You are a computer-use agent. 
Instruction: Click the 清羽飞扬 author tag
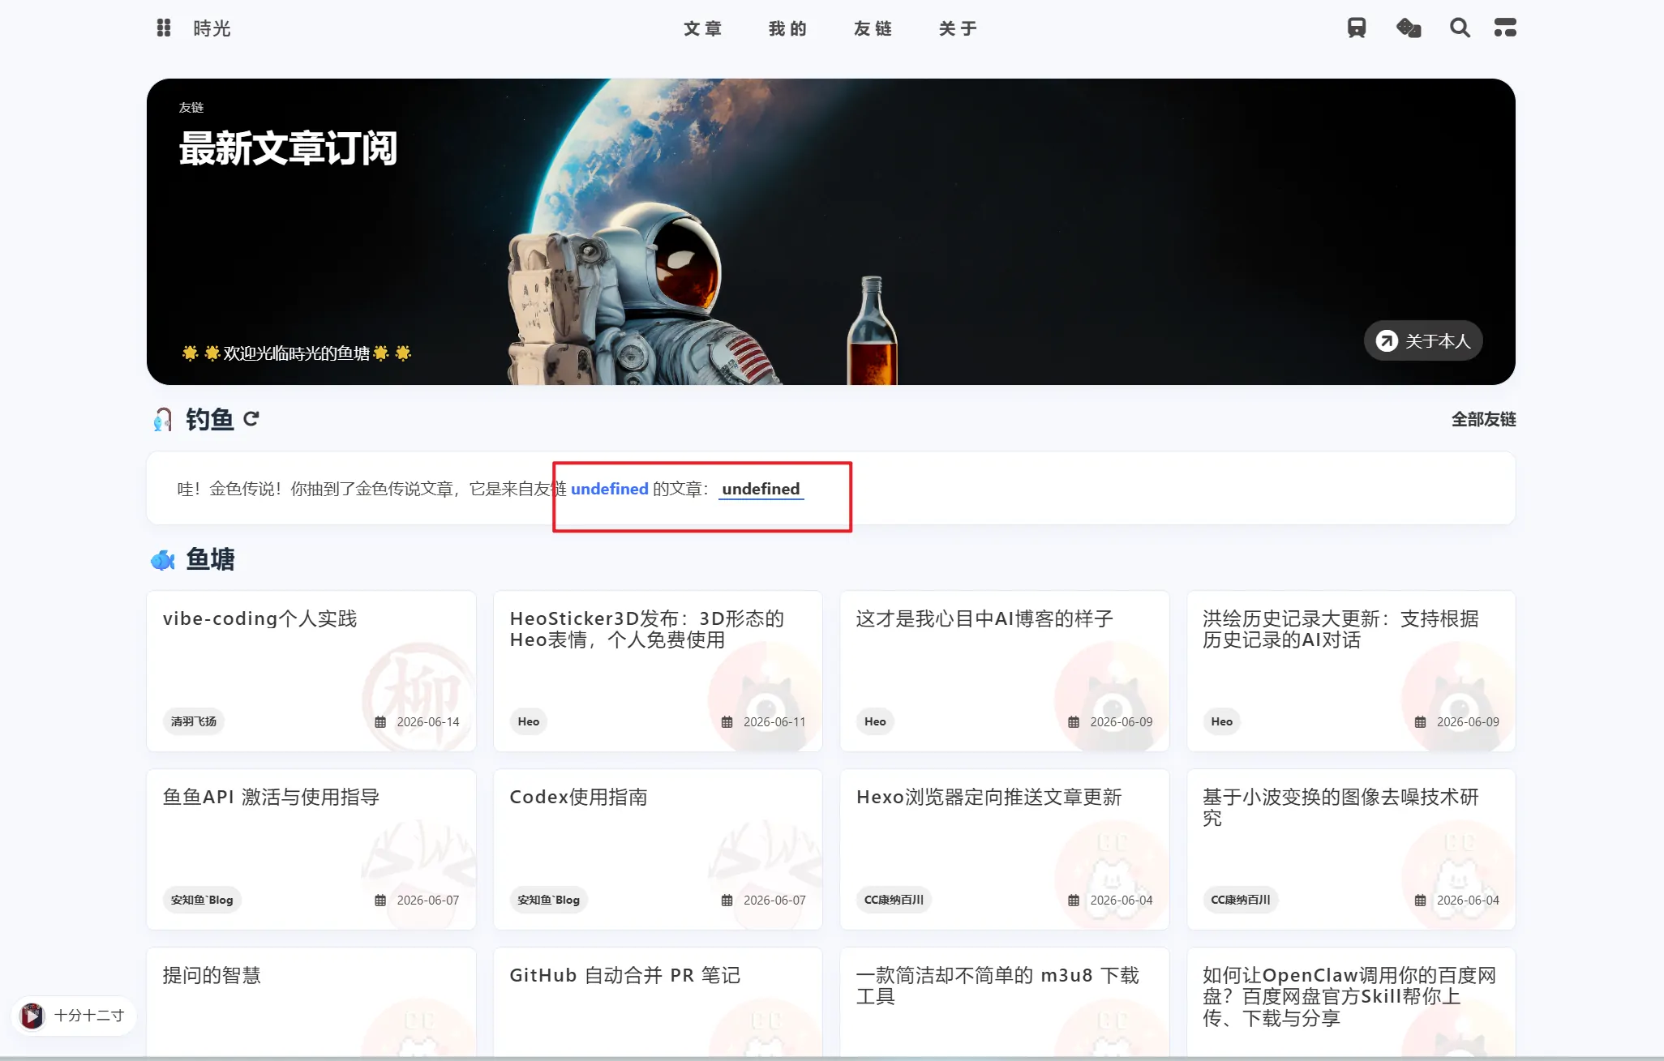tap(194, 721)
